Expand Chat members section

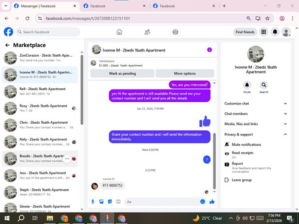coord(255,113)
